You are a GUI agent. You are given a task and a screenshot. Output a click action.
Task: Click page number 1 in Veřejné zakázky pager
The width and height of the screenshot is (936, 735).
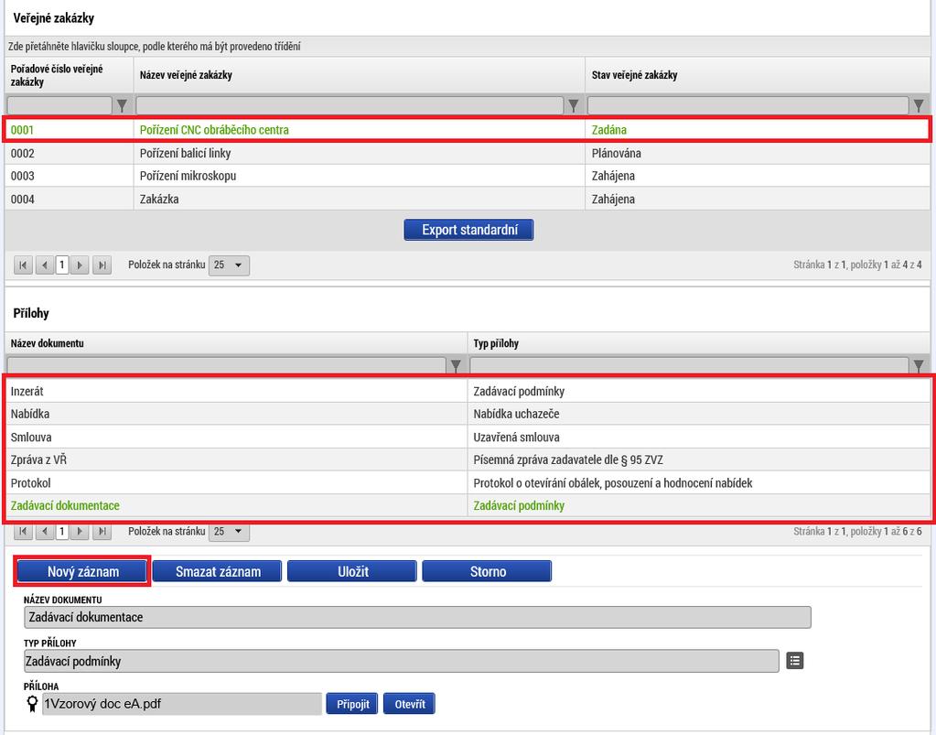click(x=62, y=265)
